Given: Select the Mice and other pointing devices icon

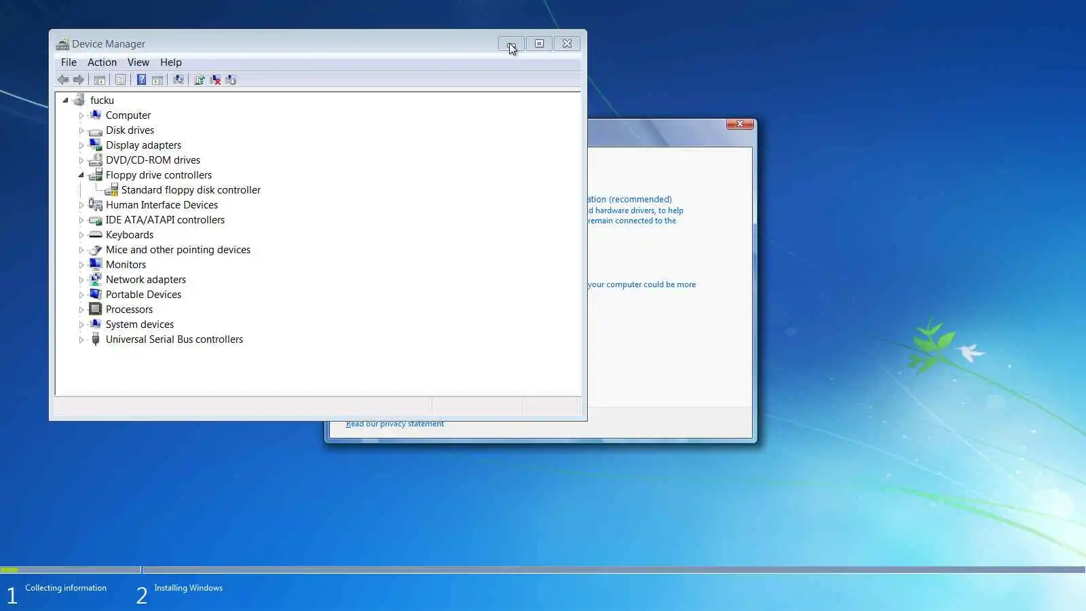Looking at the screenshot, I should tap(96, 250).
